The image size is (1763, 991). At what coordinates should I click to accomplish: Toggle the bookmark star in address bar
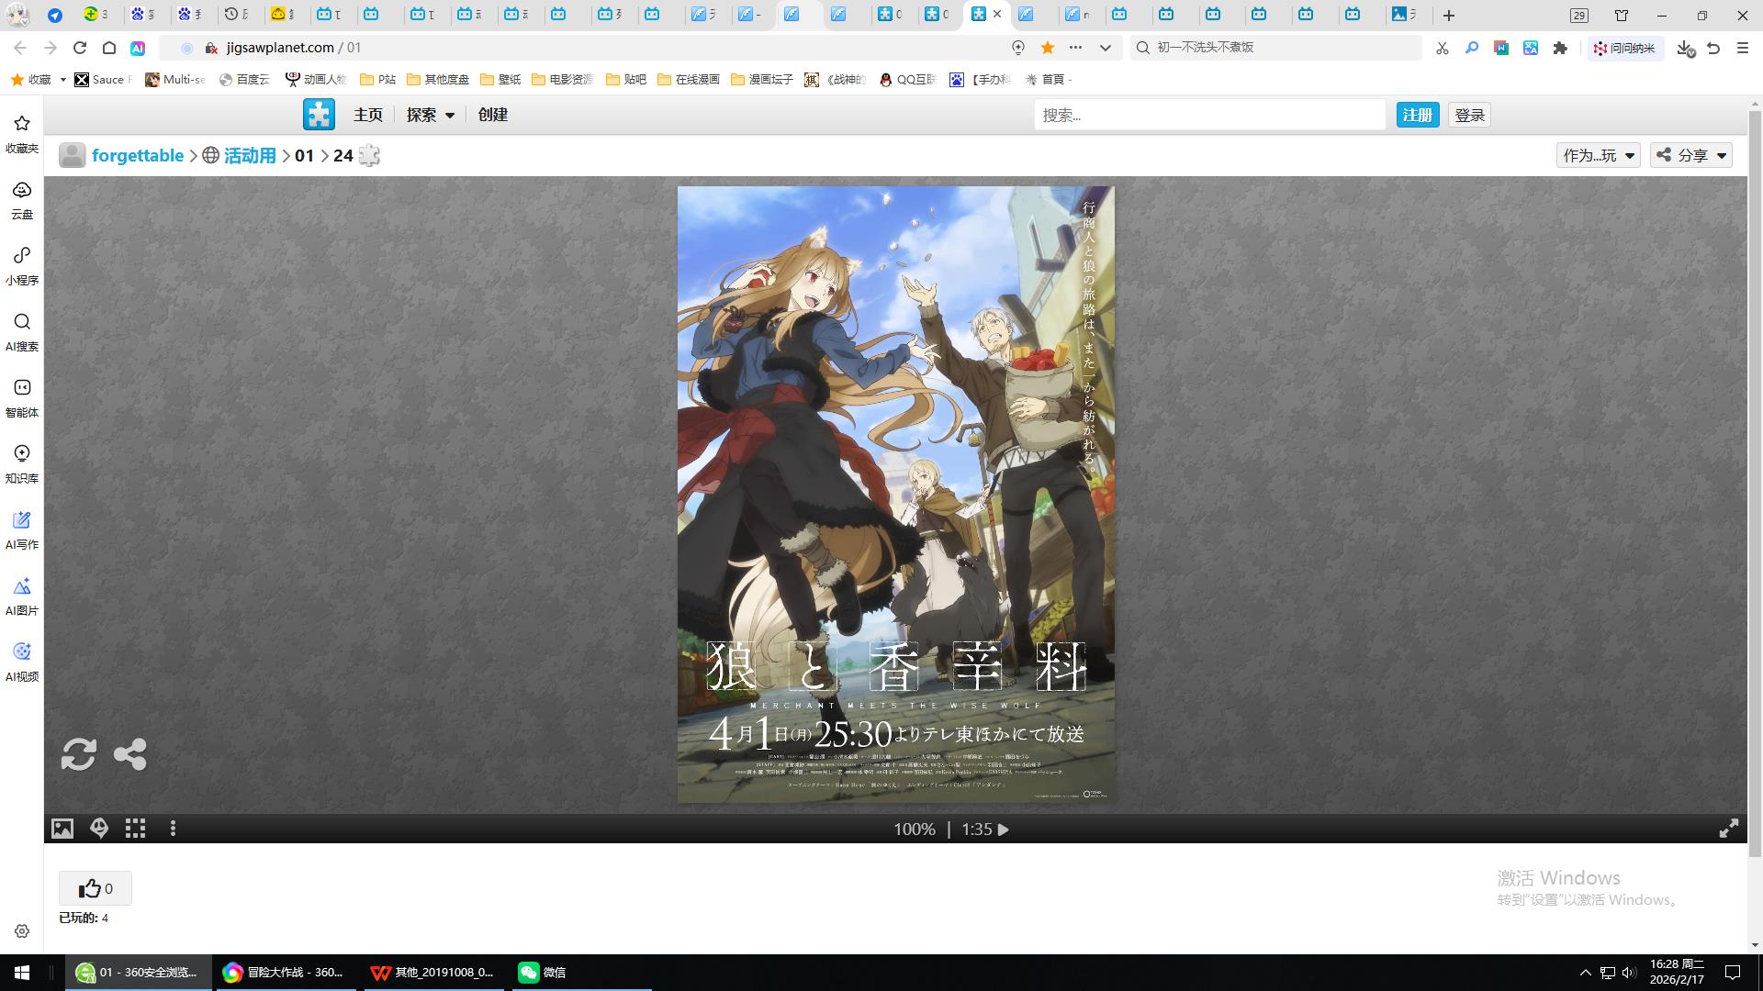(x=1047, y=48)
